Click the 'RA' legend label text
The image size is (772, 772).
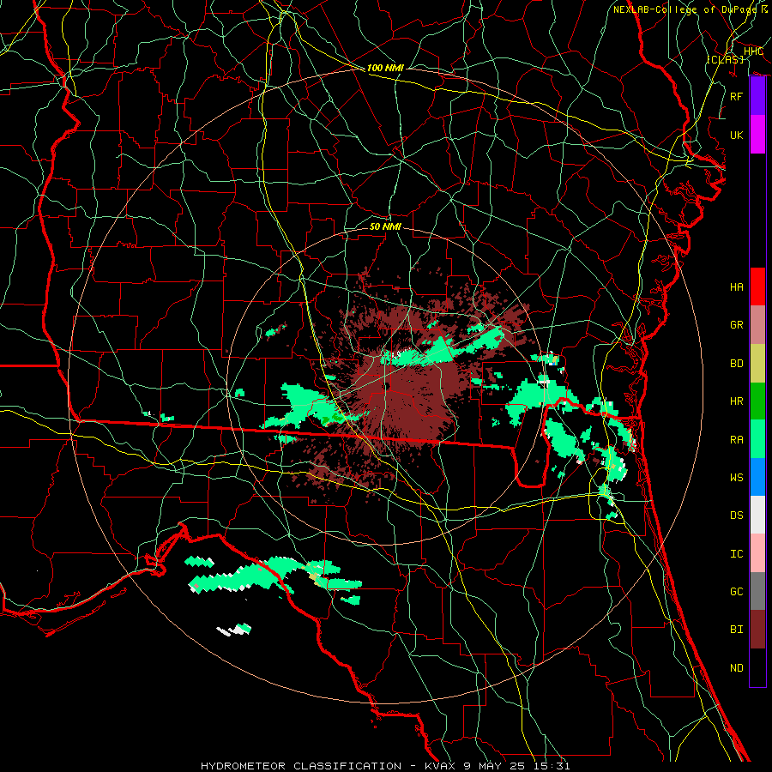tap(736, 440)
